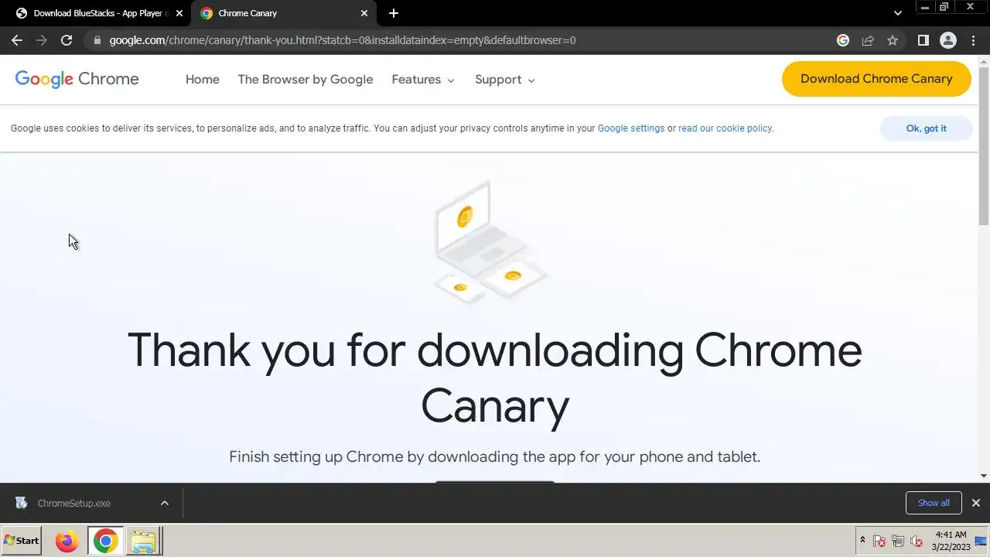
Task: Click the forward navigation arrow
Action: coord(42,40)
